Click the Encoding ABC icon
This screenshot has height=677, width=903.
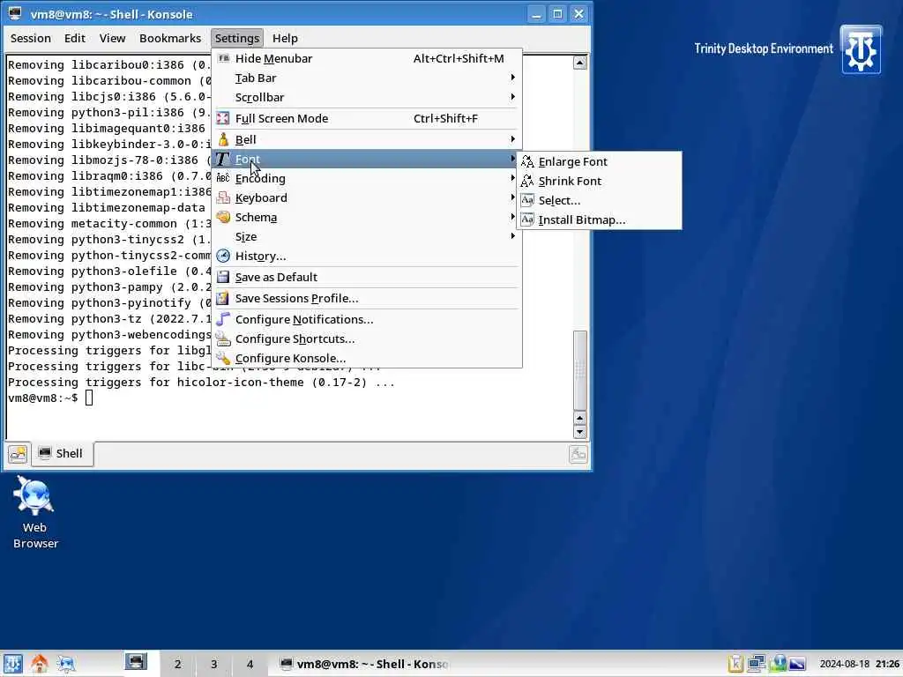pos(223,178)
